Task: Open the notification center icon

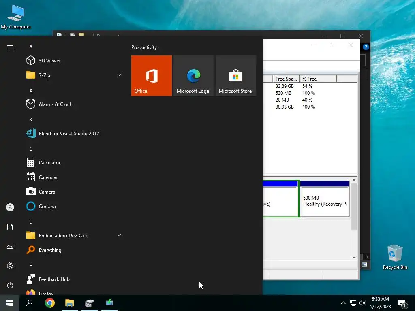Action: (402, 304)
